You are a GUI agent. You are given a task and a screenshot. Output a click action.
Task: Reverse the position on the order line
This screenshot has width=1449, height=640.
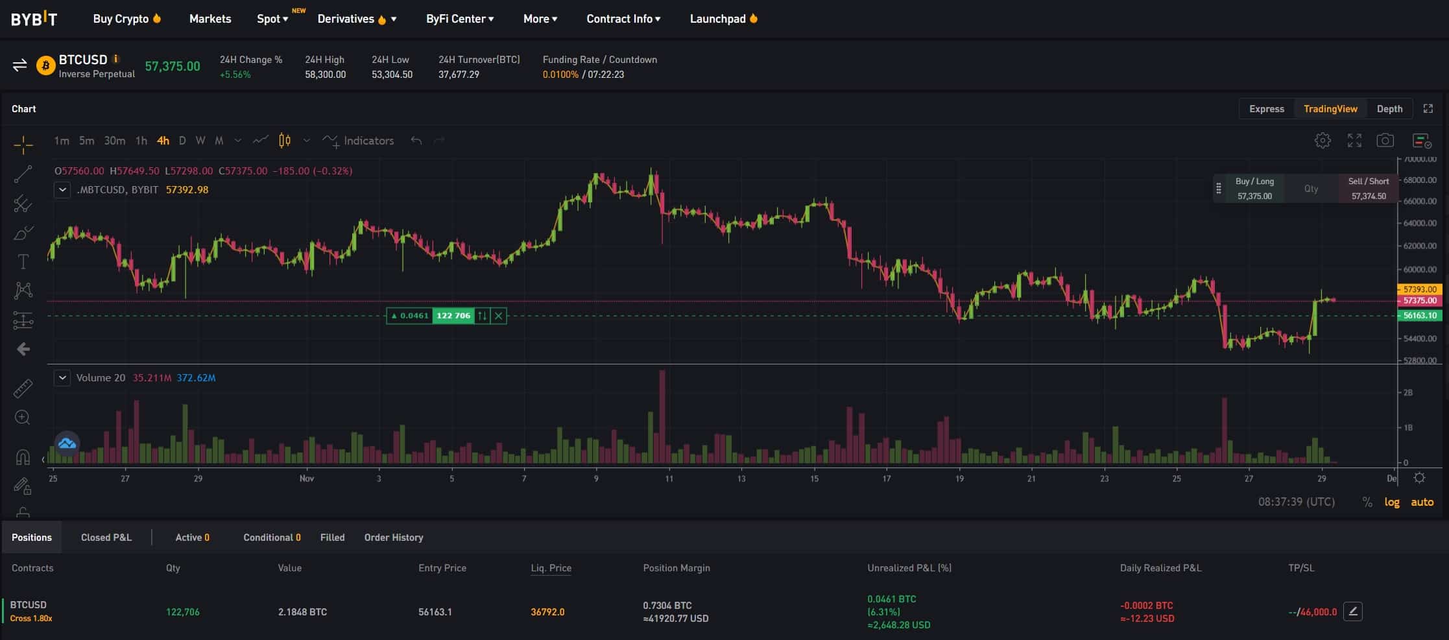(482, 316)
